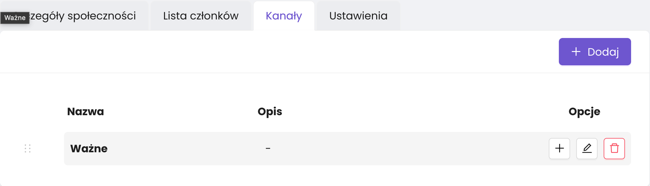Click the empty gray area of the Ważne row
The image size is (650, 186).
396,149
